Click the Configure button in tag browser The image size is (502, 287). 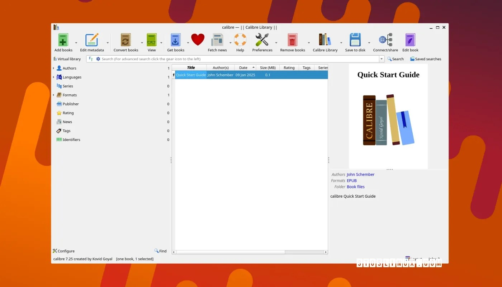tap(64, 251)
